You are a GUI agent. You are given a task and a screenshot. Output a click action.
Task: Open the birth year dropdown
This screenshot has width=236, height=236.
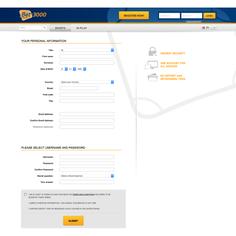point(81,69)
